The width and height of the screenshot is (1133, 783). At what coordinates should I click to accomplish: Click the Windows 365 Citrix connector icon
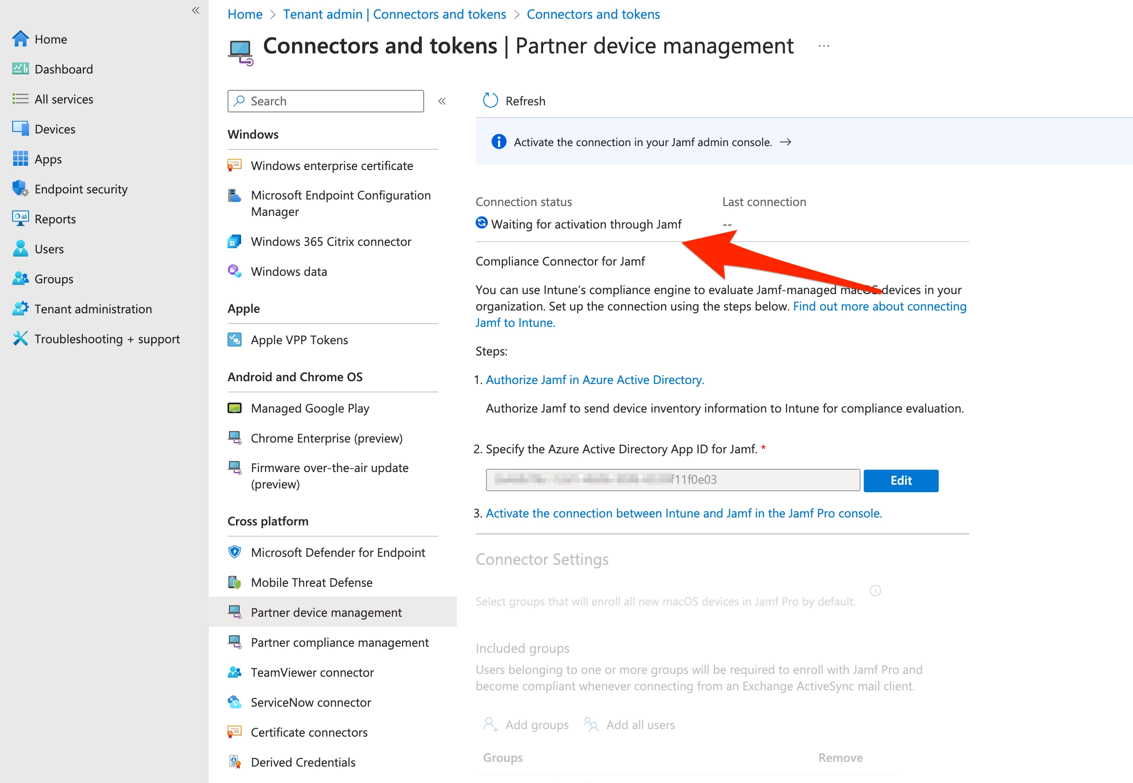[235, 241]
